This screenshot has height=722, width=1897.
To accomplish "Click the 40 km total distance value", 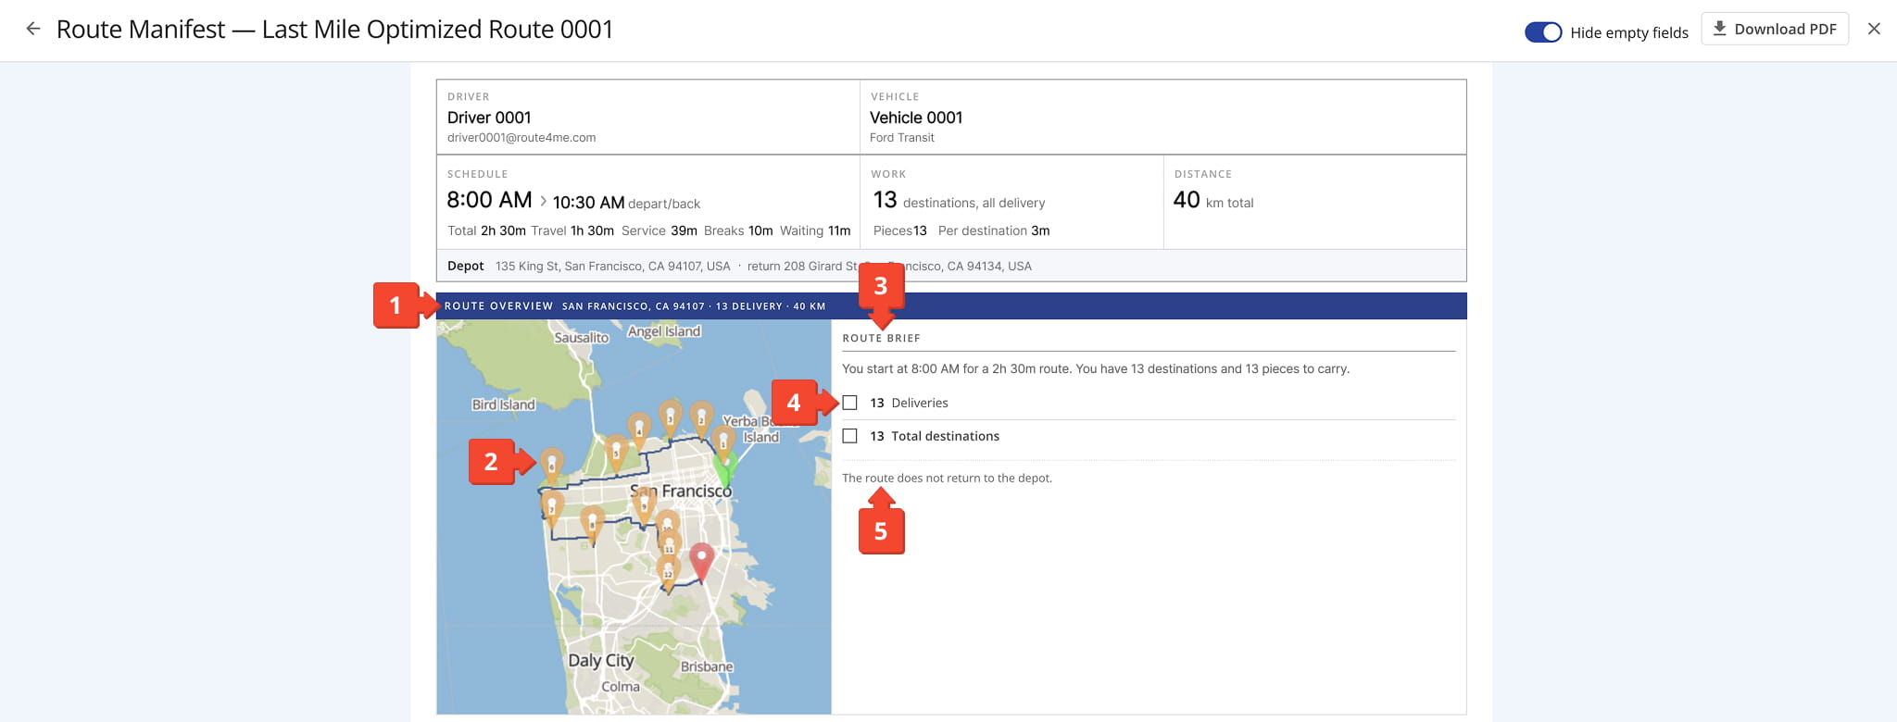I will tap(1213, 200).
